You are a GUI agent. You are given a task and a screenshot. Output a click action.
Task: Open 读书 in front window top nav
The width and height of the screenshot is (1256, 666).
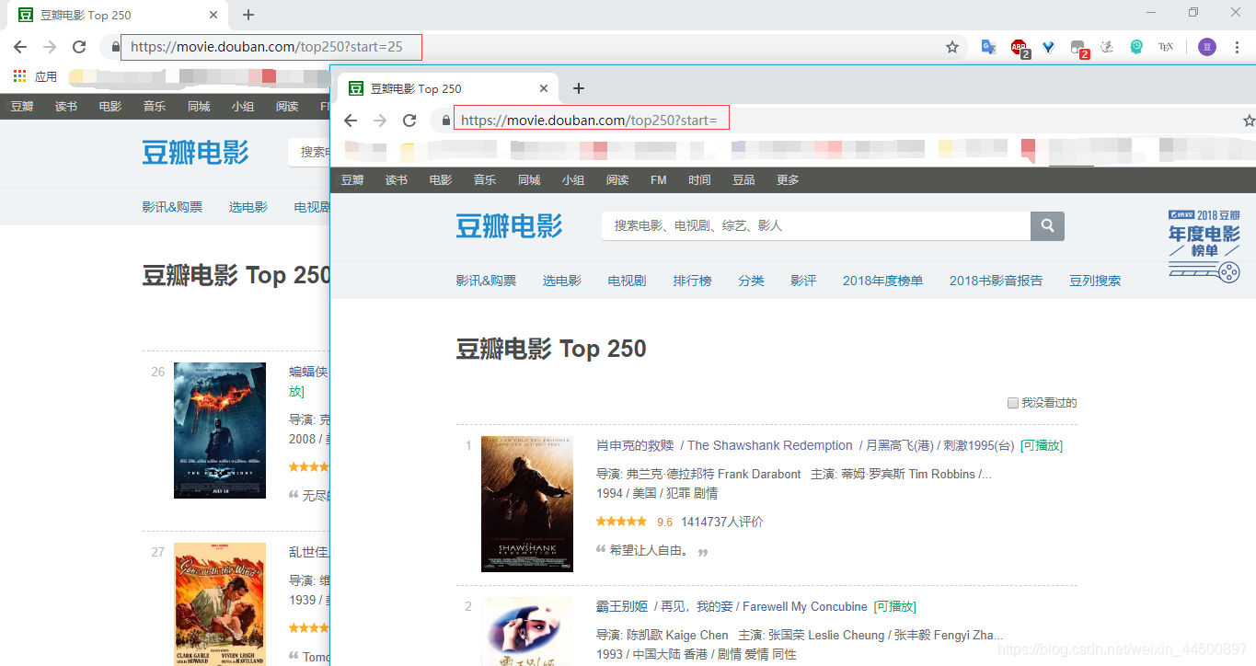(x=397, y=180)
